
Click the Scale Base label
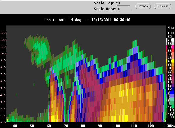click(x=105, y=9)
